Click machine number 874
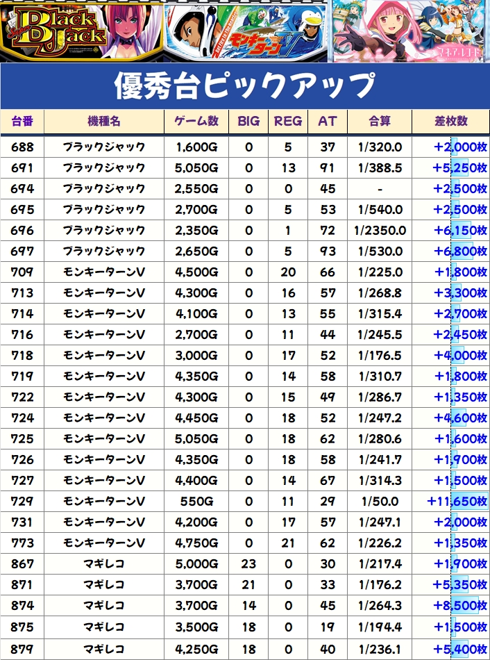 (x=22, y=605)
